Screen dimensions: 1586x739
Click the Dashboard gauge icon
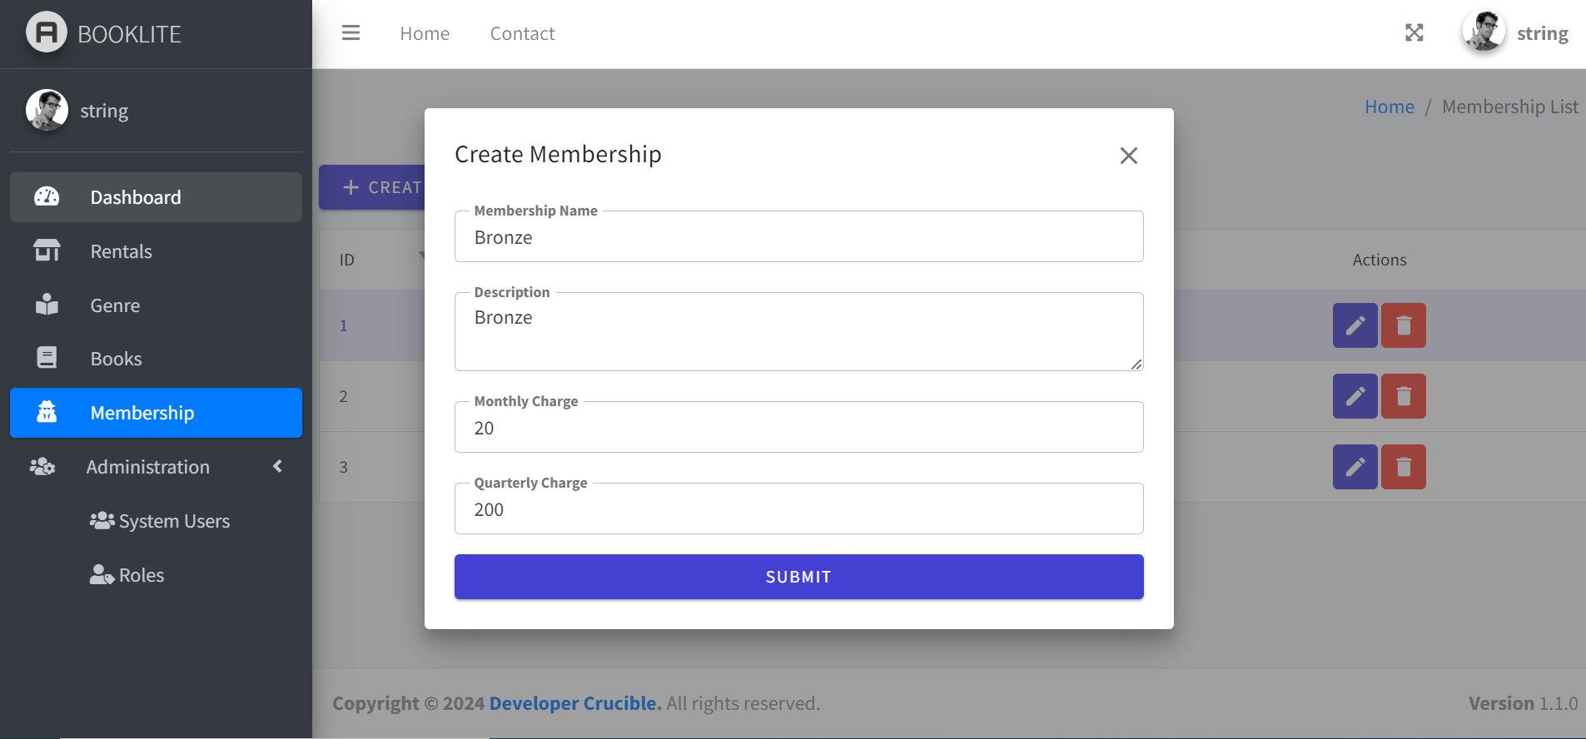coord(47,196)
